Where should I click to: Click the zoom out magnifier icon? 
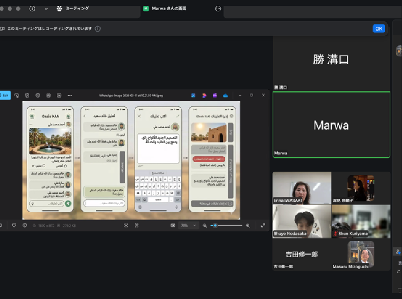(x=205, y=225)
